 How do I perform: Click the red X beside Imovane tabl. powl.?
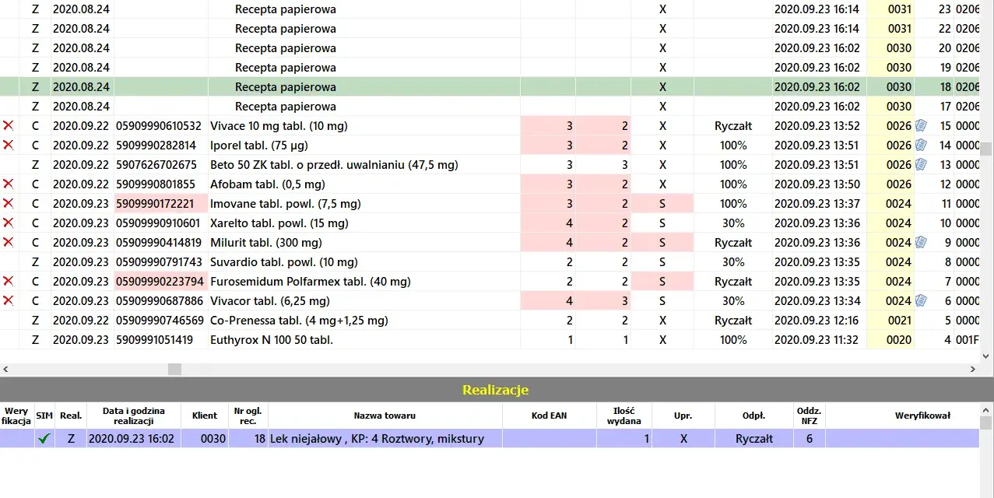tap(9, 203)
